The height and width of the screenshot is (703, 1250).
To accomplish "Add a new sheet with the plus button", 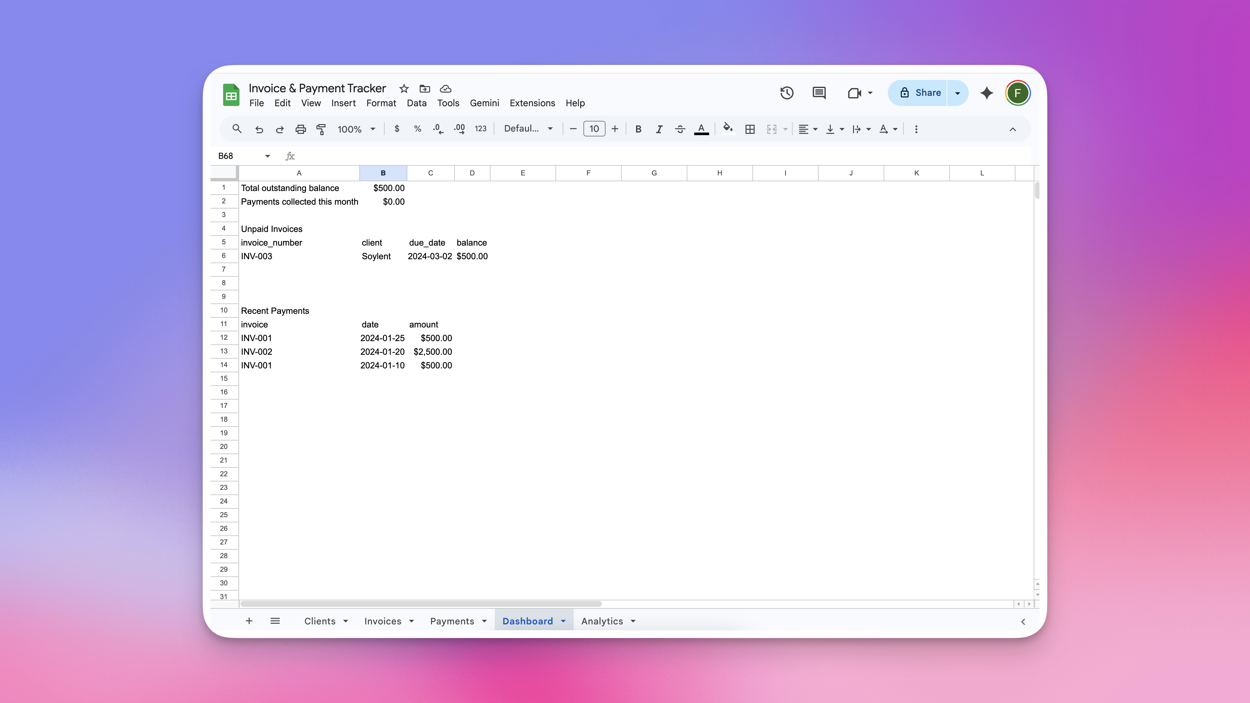I will (249, 621).
